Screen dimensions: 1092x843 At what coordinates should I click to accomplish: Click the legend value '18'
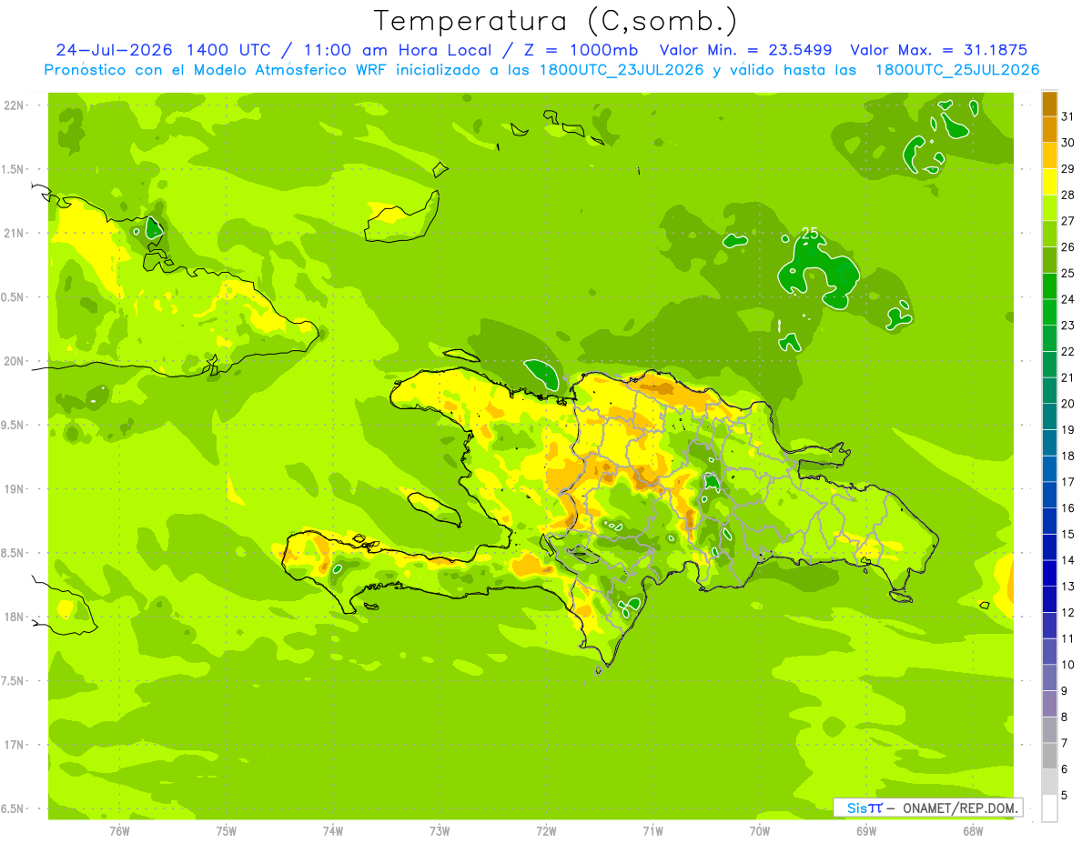1068,457
